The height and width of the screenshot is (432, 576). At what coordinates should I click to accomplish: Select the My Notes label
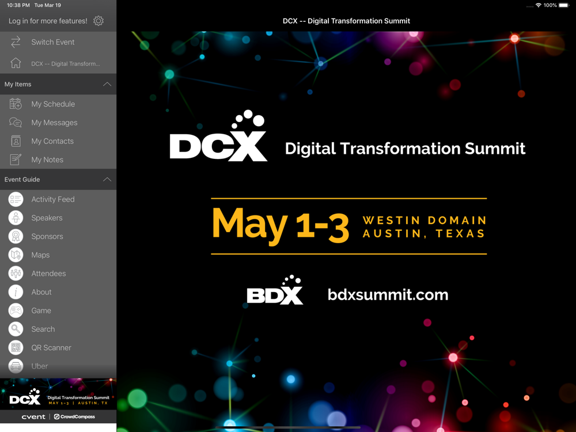point(47,160)
